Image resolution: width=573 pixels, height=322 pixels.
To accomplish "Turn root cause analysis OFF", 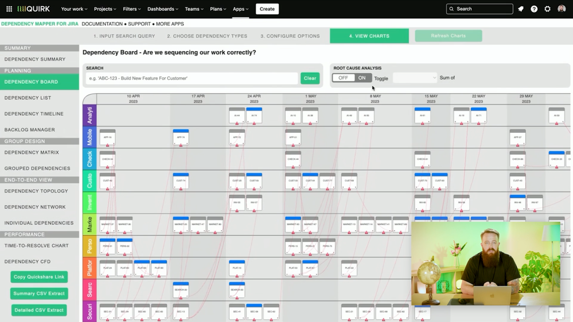I will pos(343,78).
